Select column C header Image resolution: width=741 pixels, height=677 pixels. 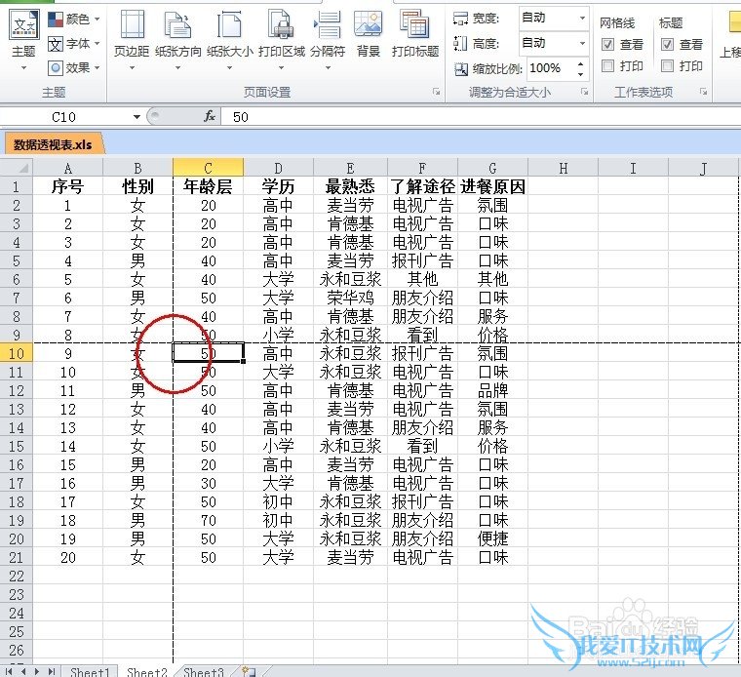[x=208, y=169]
